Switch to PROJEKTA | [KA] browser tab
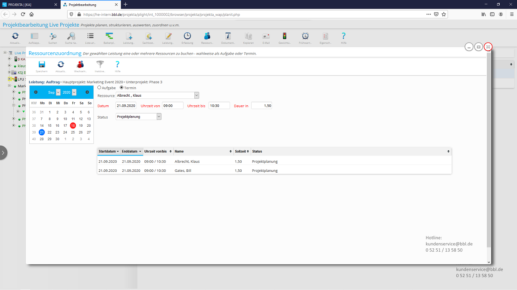The image size is (517, 290). (29, 4)
